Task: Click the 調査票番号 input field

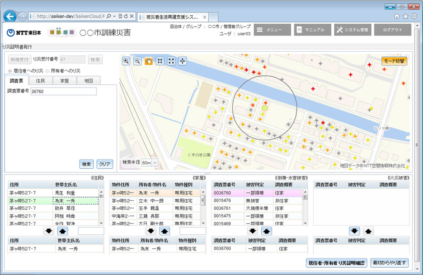Action: click(63, 91)
